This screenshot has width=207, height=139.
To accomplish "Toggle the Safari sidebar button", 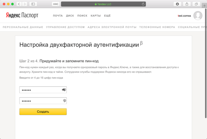I will (33, 4).
